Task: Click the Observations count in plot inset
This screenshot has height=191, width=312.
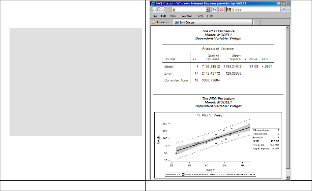Action: tap(266, 130)
